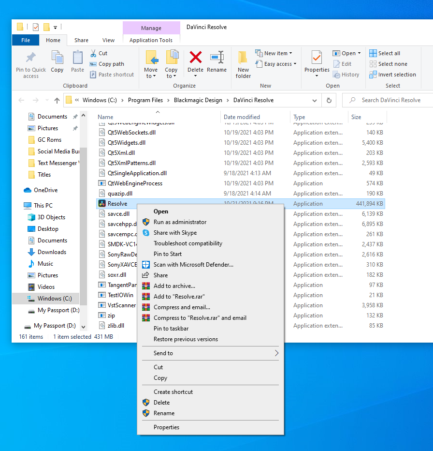The height and width of the screenshot is (451, 433).
Task: Click the New folder icon
Action: (243, 57)
